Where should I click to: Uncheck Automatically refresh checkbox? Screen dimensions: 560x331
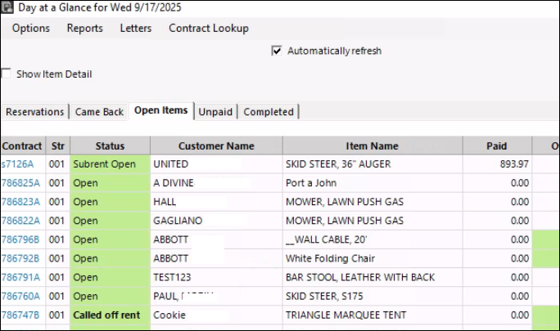click(x=277, y=51)
